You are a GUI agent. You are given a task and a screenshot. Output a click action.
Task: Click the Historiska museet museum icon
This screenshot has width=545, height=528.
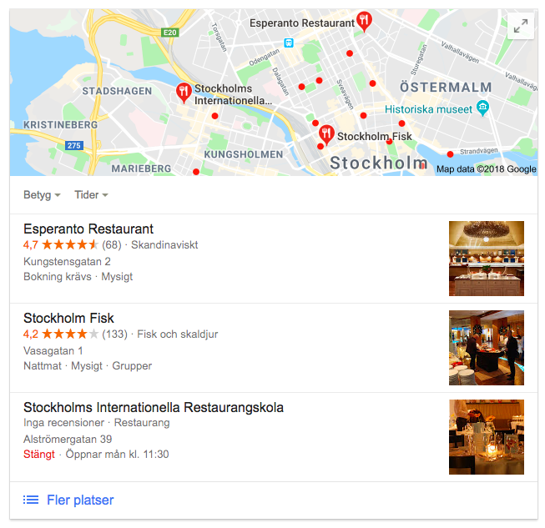[x=482, y=108]
